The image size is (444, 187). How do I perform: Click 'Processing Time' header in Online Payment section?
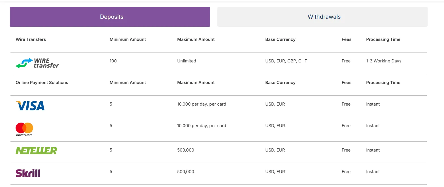click(383, 83)
